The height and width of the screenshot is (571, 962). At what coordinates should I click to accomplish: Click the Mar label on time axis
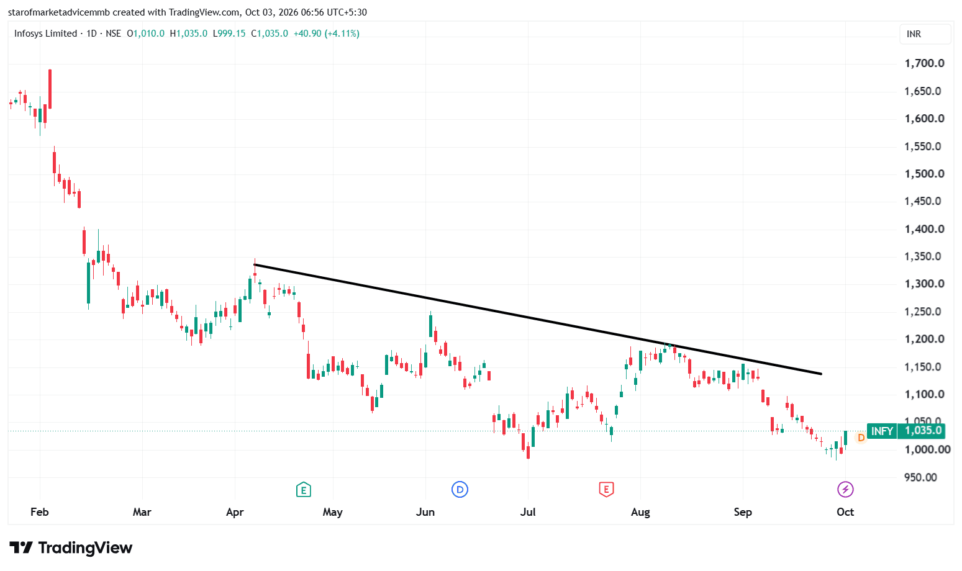click(x=142, y=512)
